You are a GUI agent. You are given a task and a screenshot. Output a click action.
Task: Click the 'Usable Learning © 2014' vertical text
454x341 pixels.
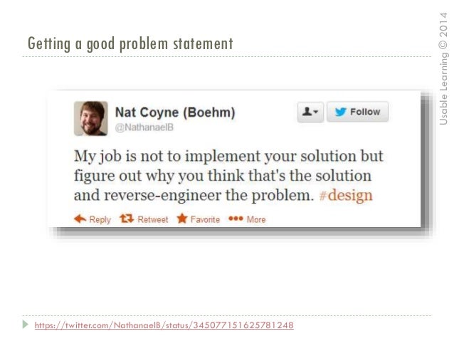point(443,68)
